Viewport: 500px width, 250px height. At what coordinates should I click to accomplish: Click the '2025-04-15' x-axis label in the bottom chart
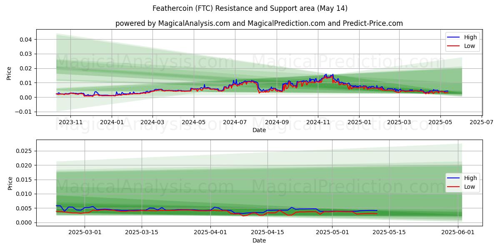267,232
